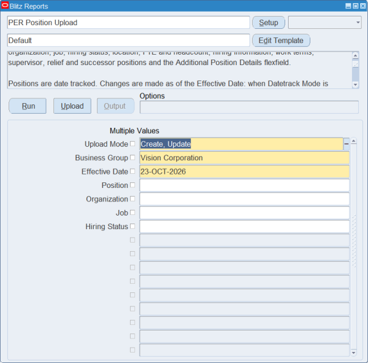Maximize the Blitz Reports window
Screen dimensions: 368x363
(x=356, y=6)
